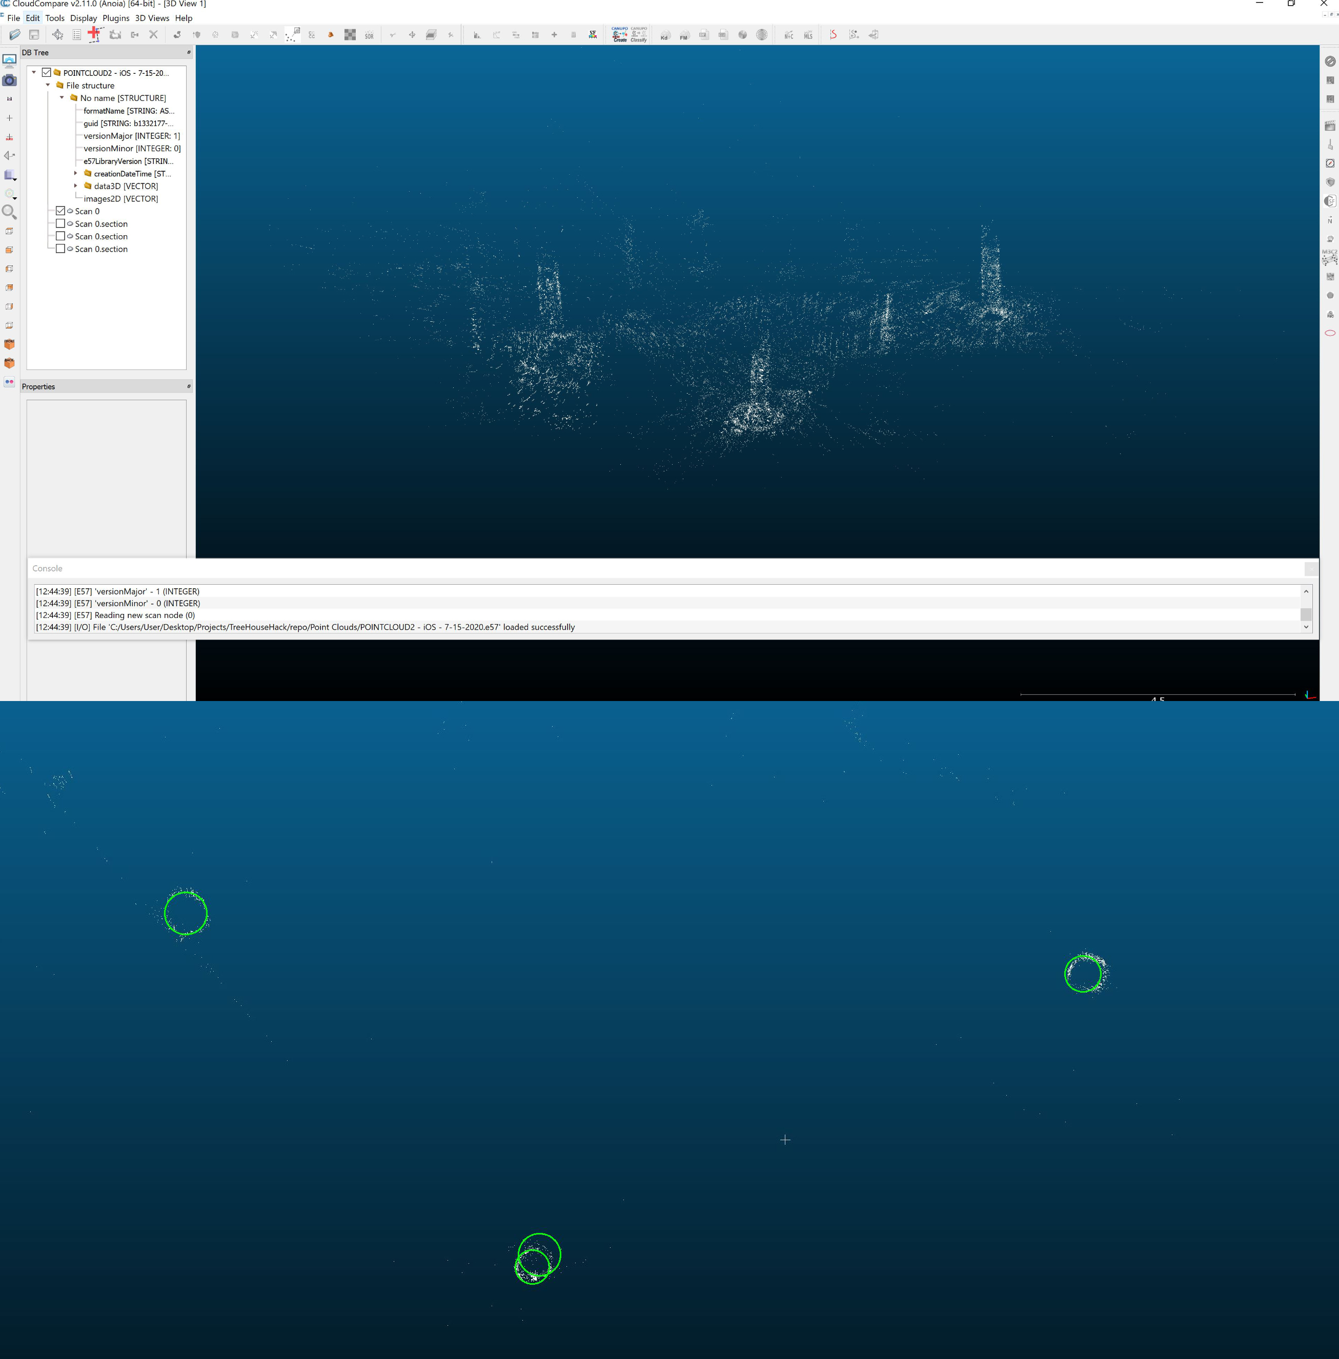1339x1359 pixels.
Task: Enable the first Scan 0.section checkbox
Action: [x=60, y=223]
